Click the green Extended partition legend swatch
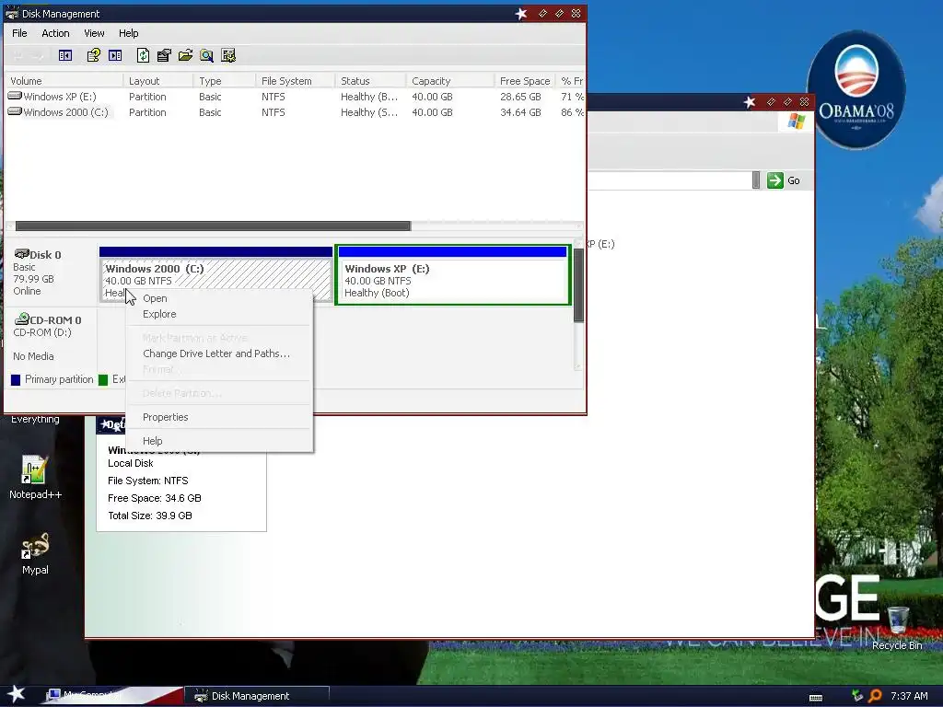The width and height of the screenshot is (943, 707). pos(103,379)
